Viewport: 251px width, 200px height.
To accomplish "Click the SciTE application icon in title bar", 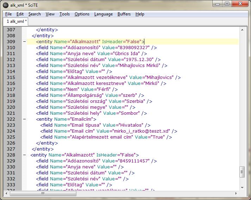I will coord(6,5).
